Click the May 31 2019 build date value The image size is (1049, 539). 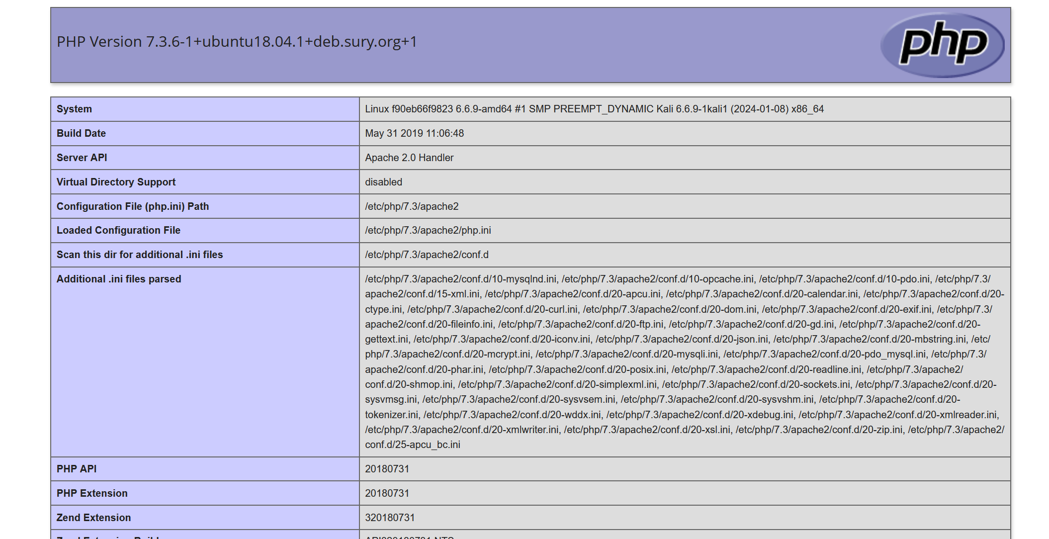414,133
